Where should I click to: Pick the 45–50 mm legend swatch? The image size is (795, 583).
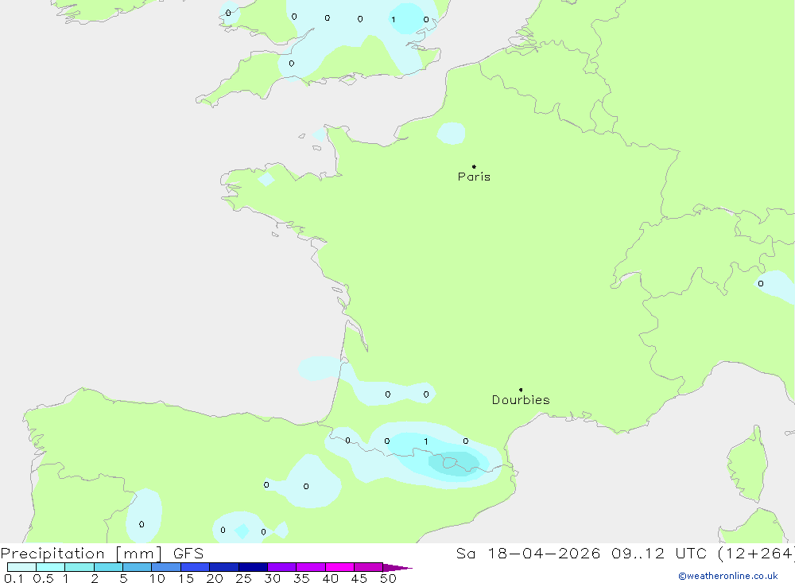tap(369, 567)
